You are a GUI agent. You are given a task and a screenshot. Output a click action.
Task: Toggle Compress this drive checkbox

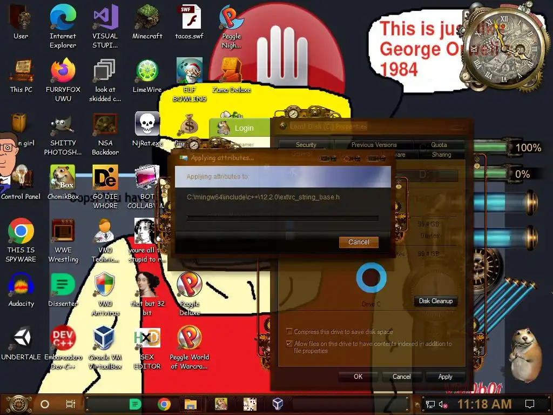289,331
